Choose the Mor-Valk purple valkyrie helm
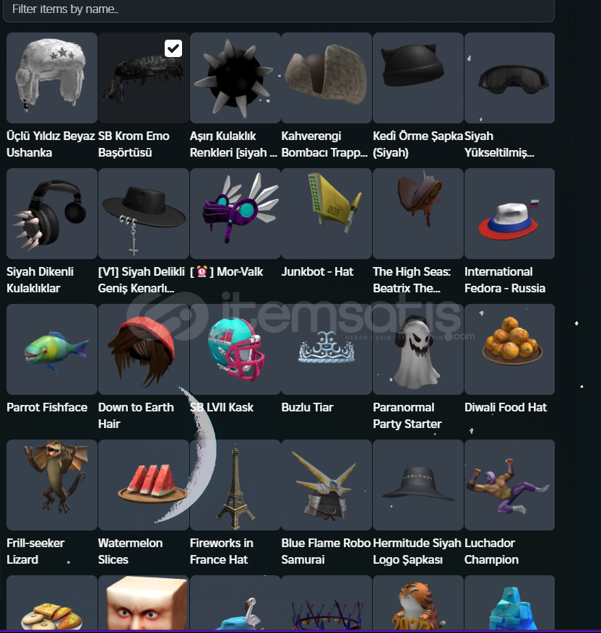Image resolution: width=601 pixels, height=633 pixels. coord(235,214)
